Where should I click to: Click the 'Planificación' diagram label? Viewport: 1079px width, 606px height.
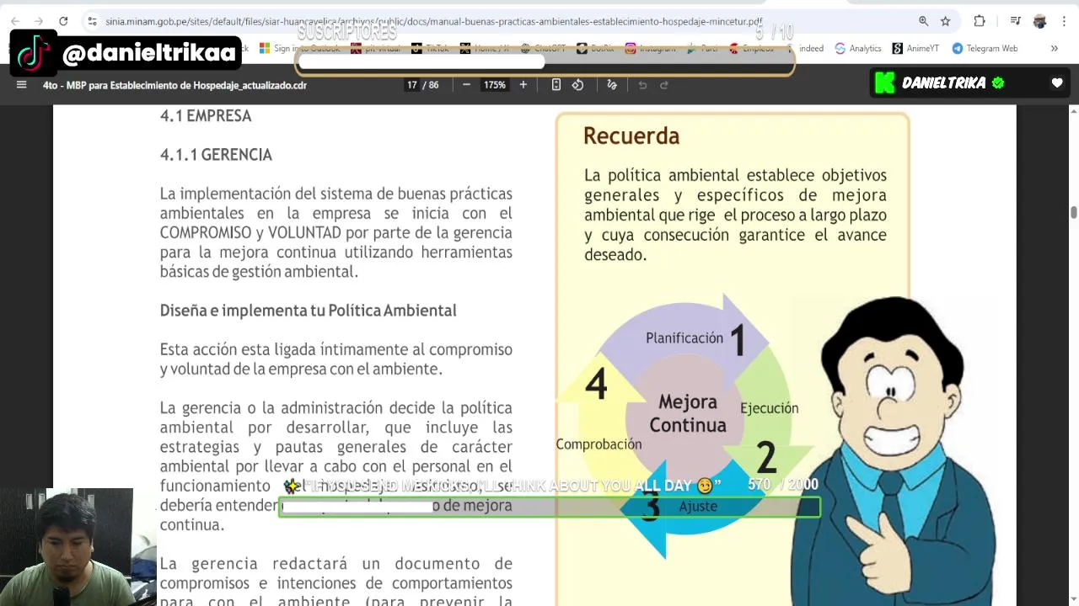(x=684, y=338)
